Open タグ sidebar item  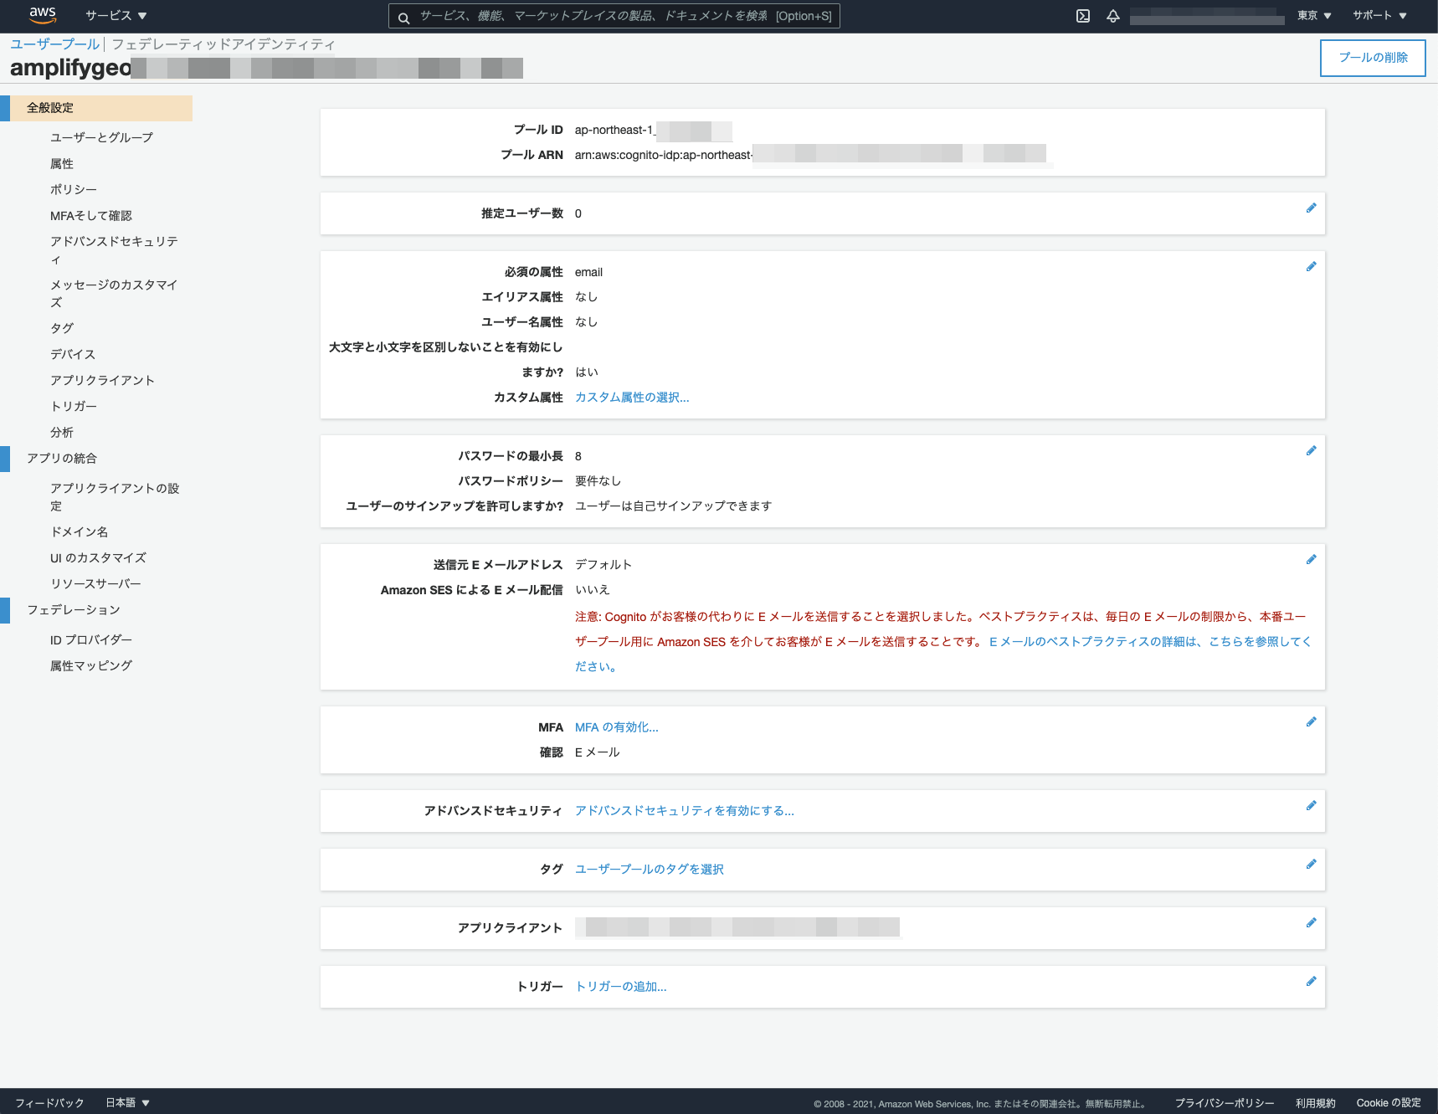point(62,328)
